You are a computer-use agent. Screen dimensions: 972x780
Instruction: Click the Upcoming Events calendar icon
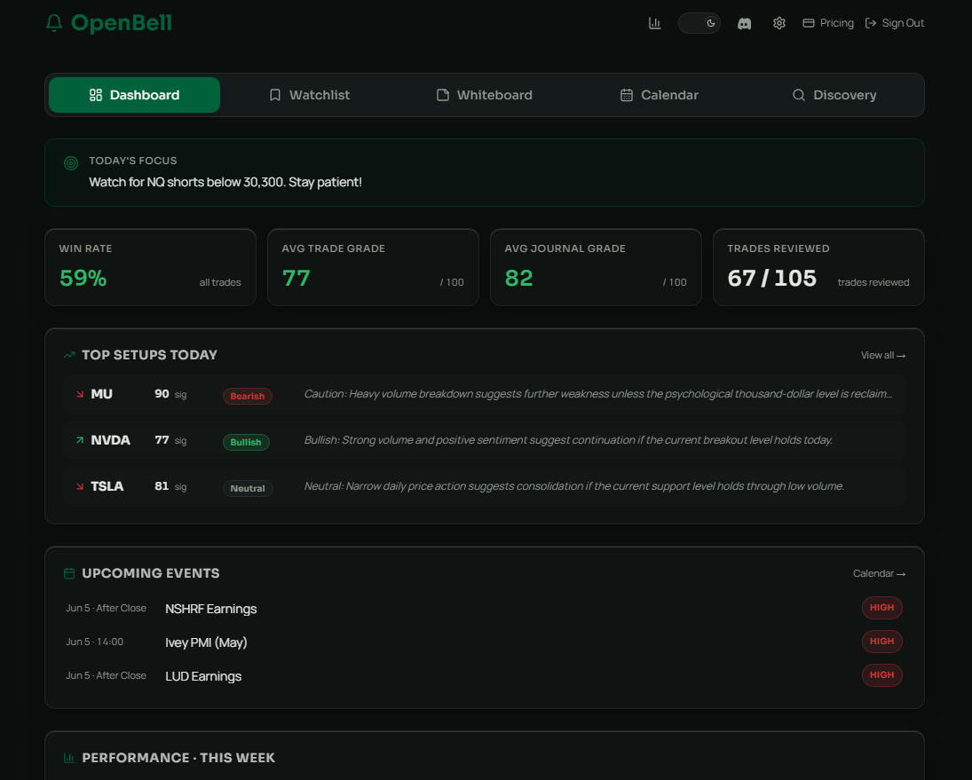click(69, 574)
